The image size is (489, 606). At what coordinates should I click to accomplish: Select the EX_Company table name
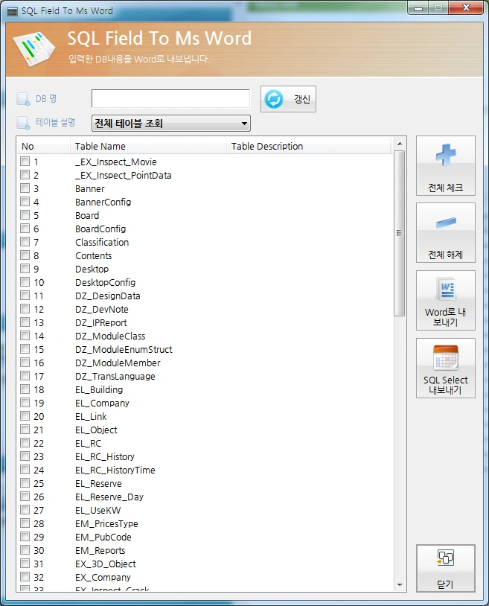tap(103, 578)
